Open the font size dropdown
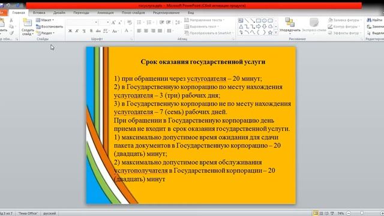Viewport: 384px width, 216px height. [x=108, y=23]
